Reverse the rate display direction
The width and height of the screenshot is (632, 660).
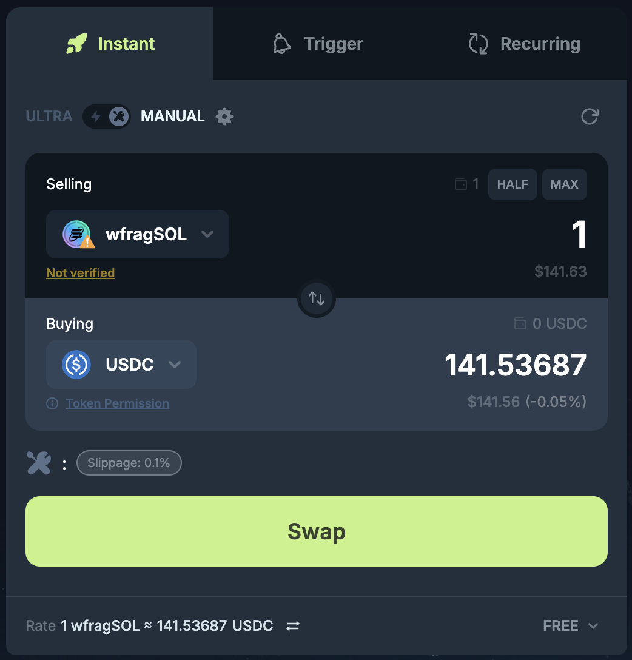click(293, 626)
